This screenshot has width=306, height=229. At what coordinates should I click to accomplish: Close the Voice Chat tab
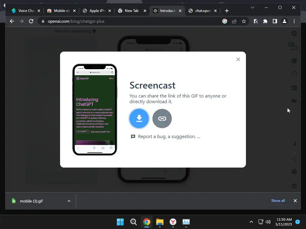pos(39,11)
